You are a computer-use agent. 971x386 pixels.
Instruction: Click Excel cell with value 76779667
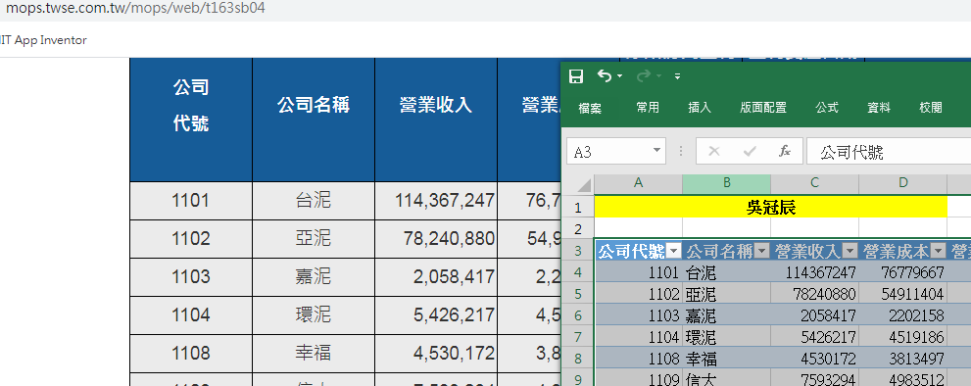(x=903, y=272)
